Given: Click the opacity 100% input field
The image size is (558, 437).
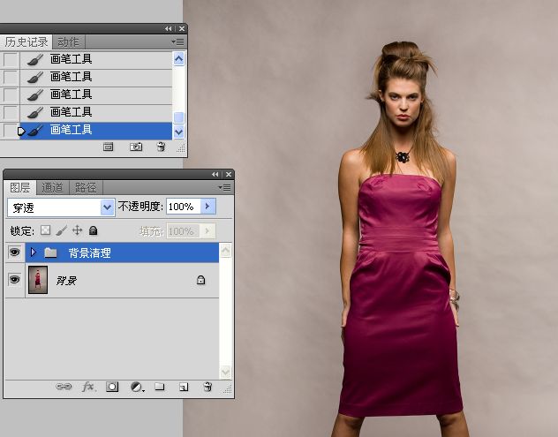Looking at the screenshot, I should pyautogui.click(x=183, y=207).
